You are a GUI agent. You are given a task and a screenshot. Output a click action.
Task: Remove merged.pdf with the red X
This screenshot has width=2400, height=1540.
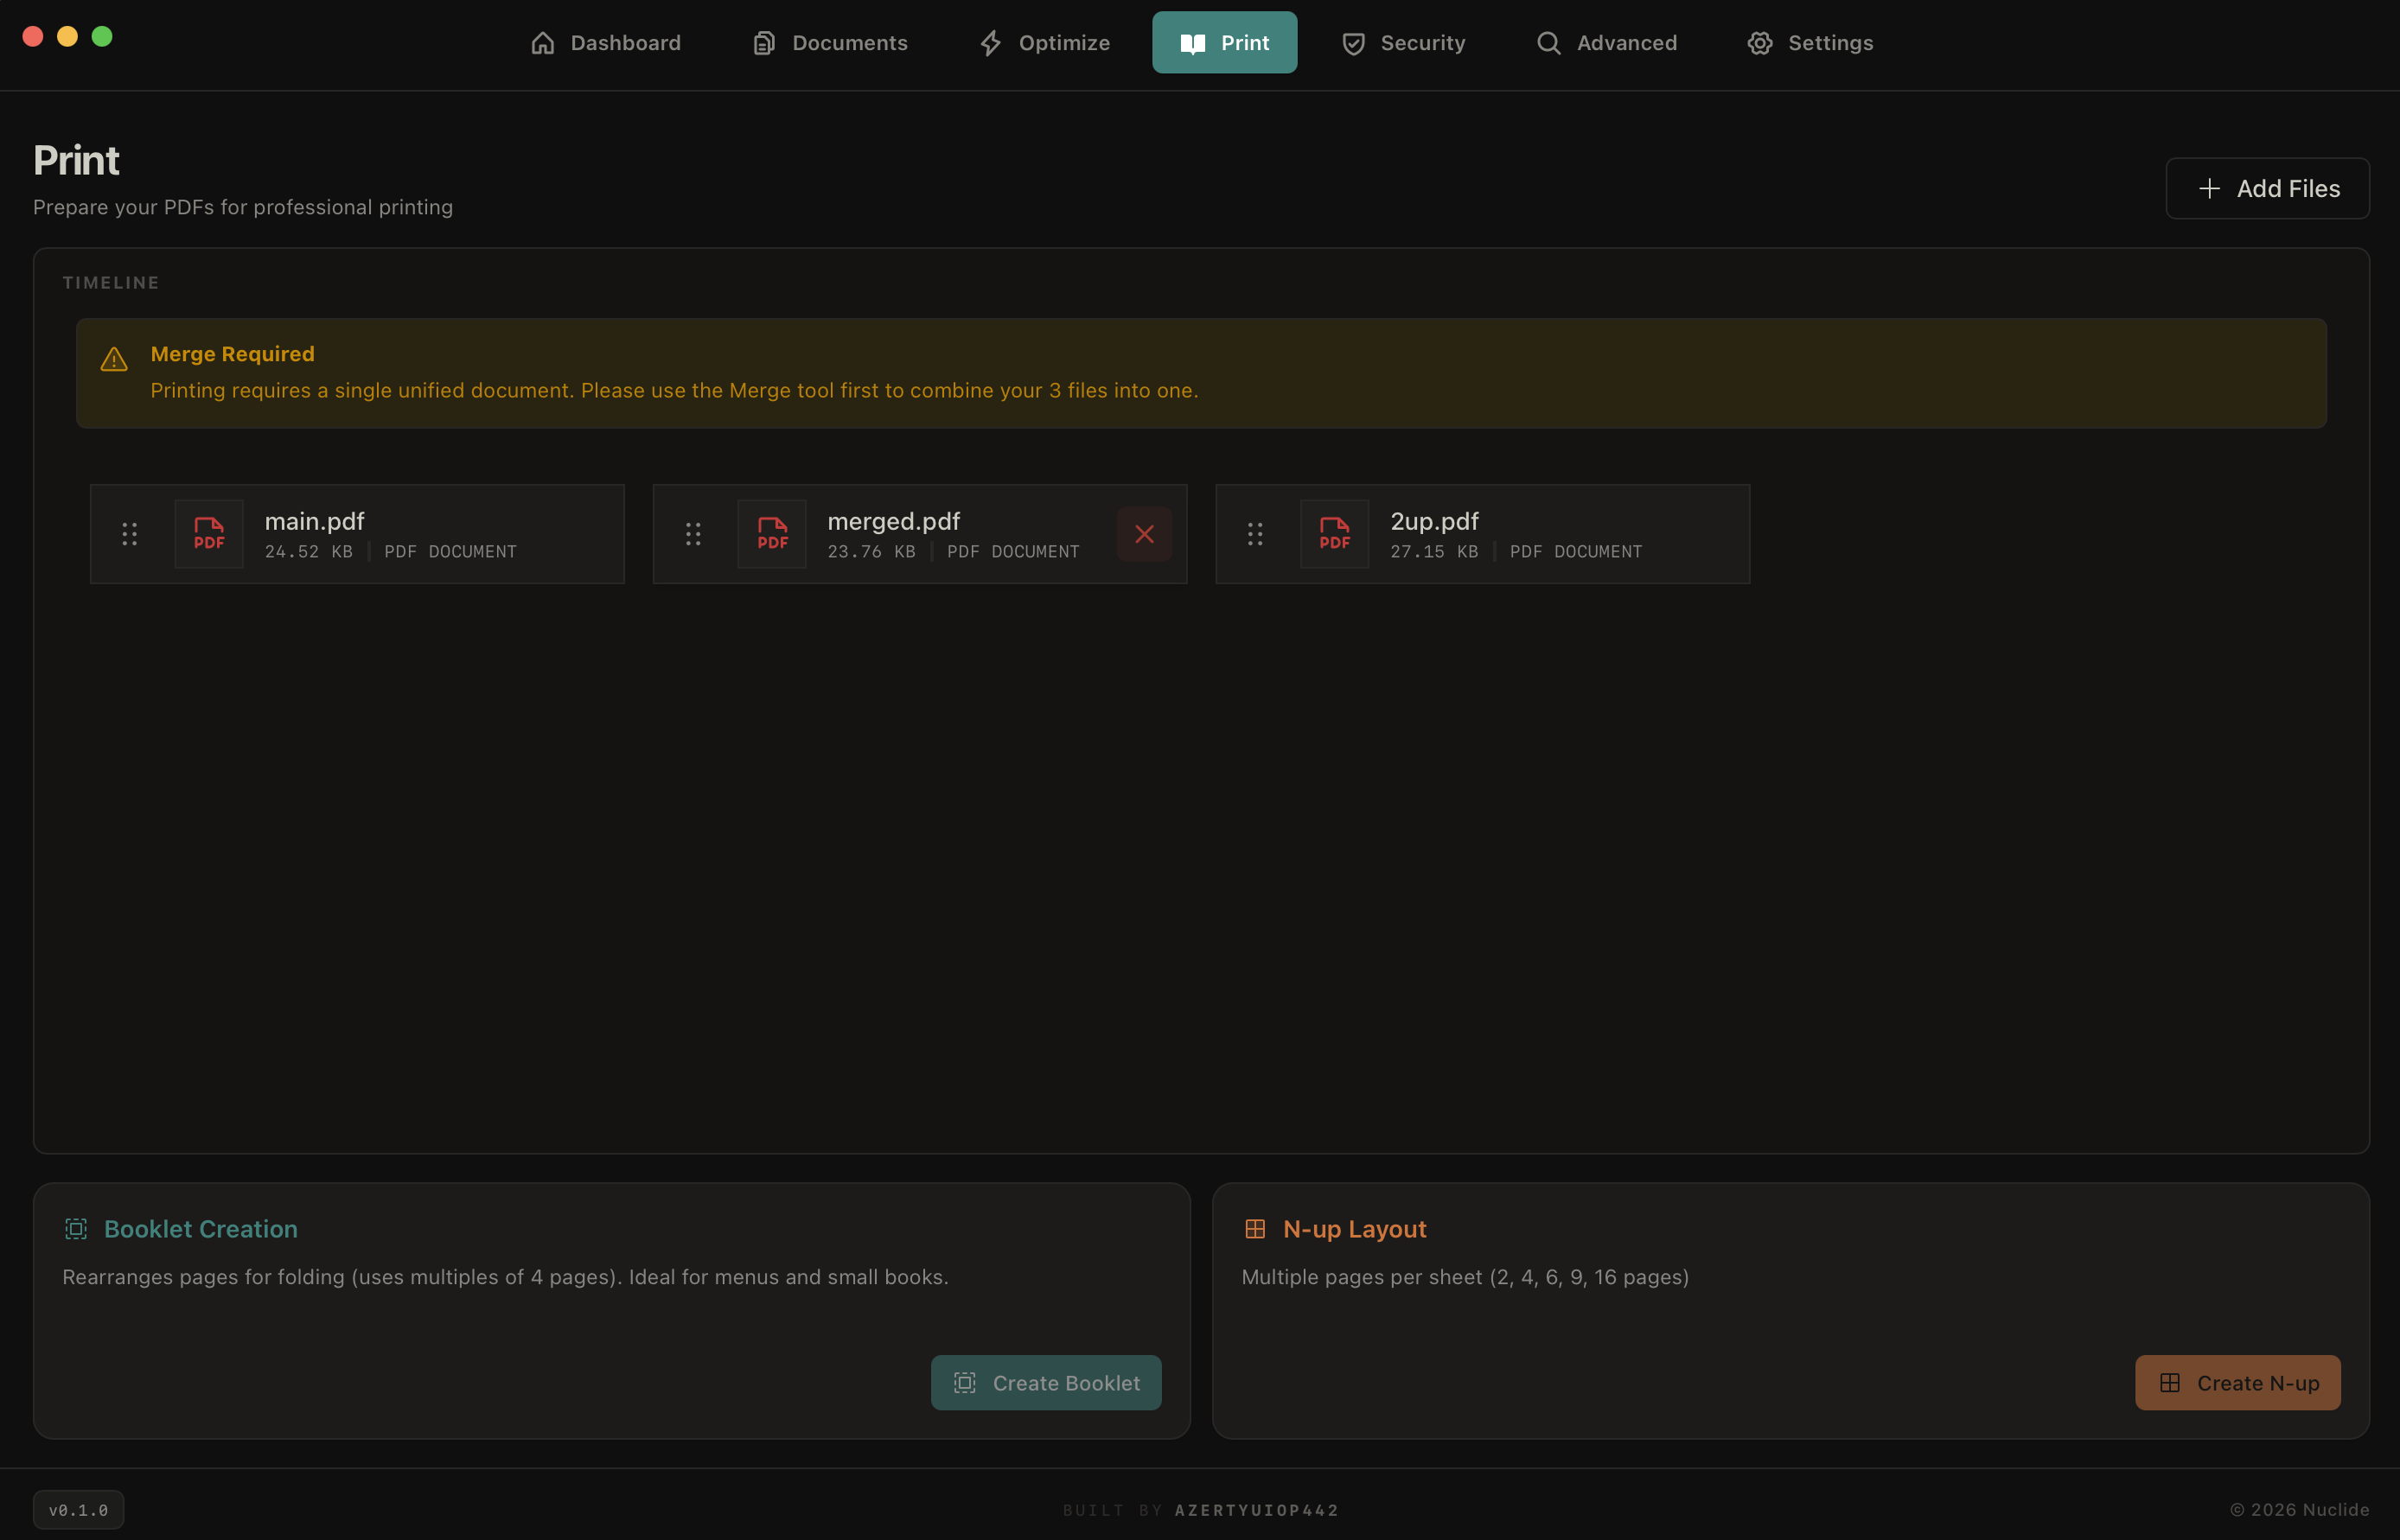coord(1145,534)
